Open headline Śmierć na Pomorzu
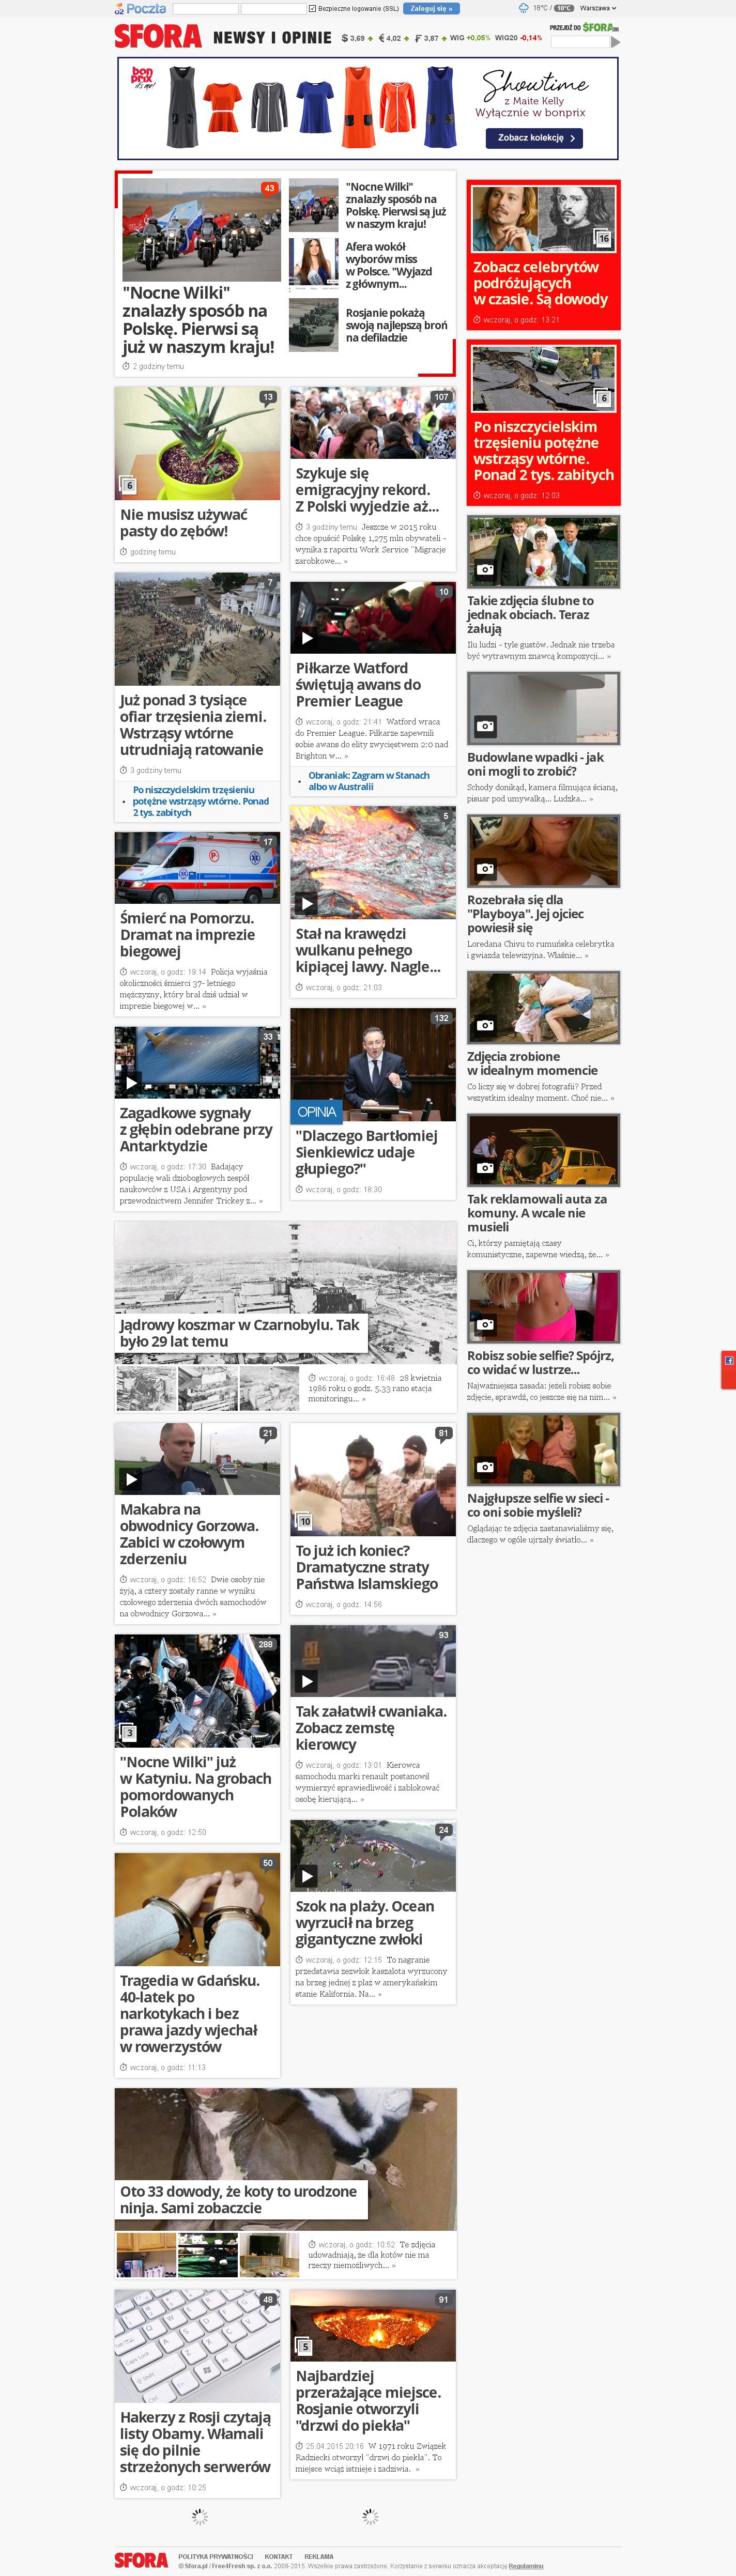 188,935
